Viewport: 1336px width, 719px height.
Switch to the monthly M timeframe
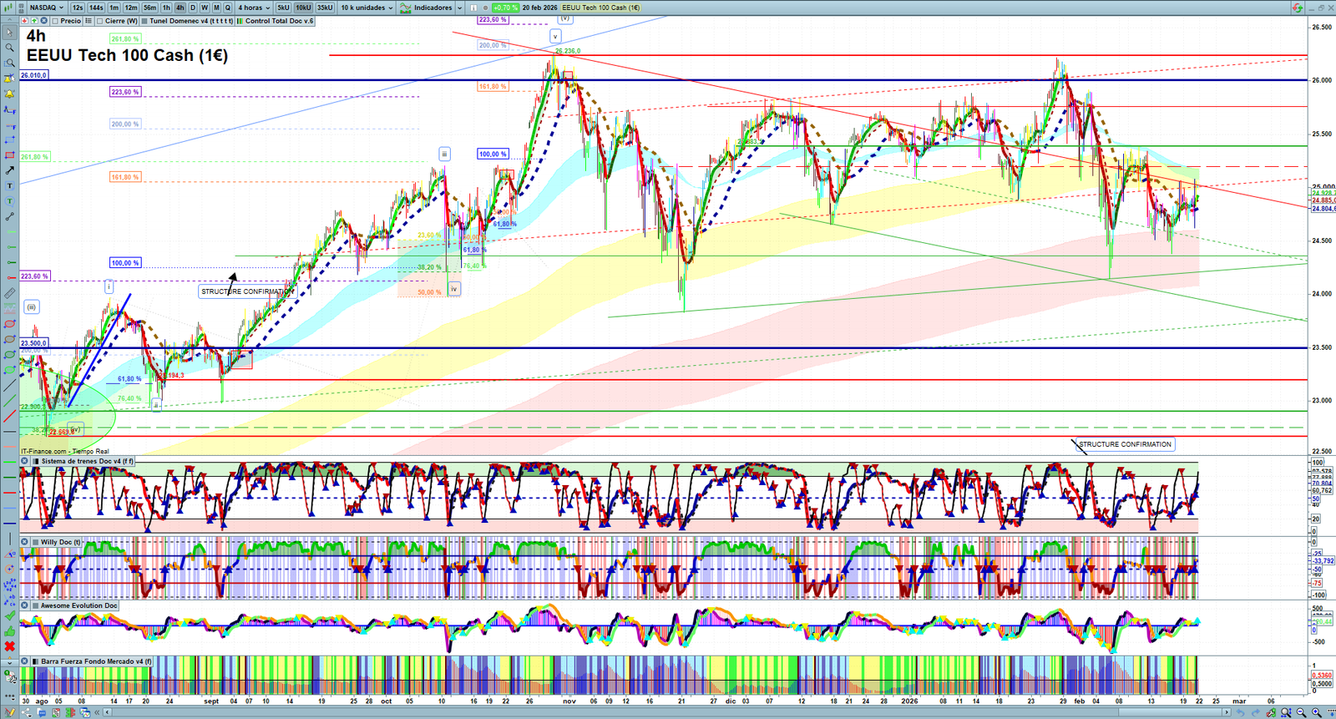coord(216,8)
